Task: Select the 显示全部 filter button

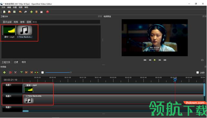Action: coord(7,22)
